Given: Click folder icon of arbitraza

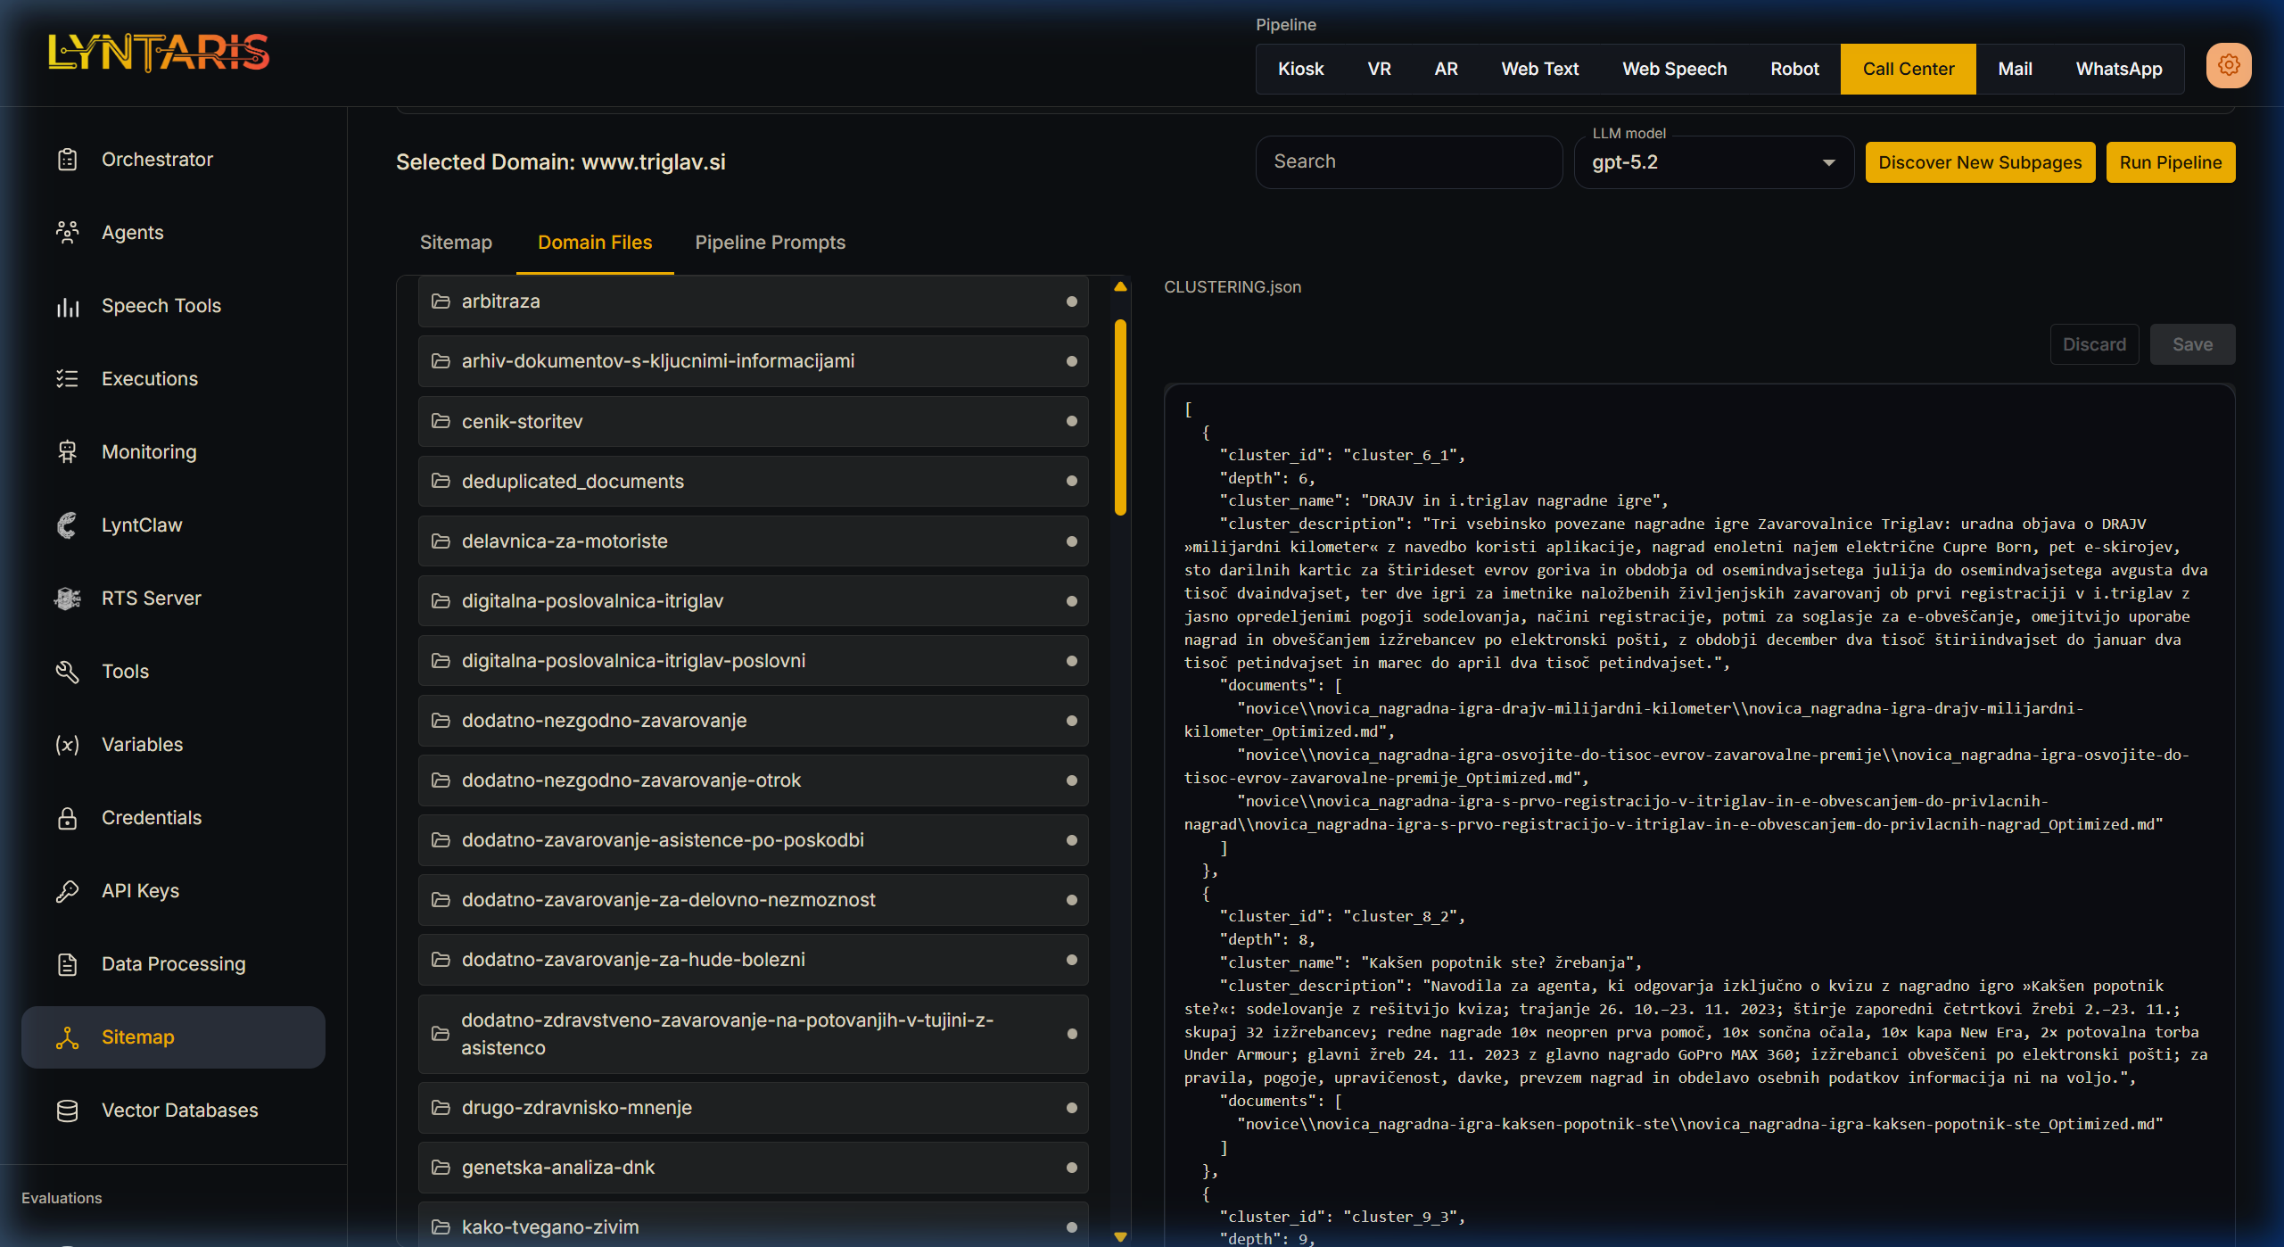Looking at the screenshot, I should coord(441,301).
